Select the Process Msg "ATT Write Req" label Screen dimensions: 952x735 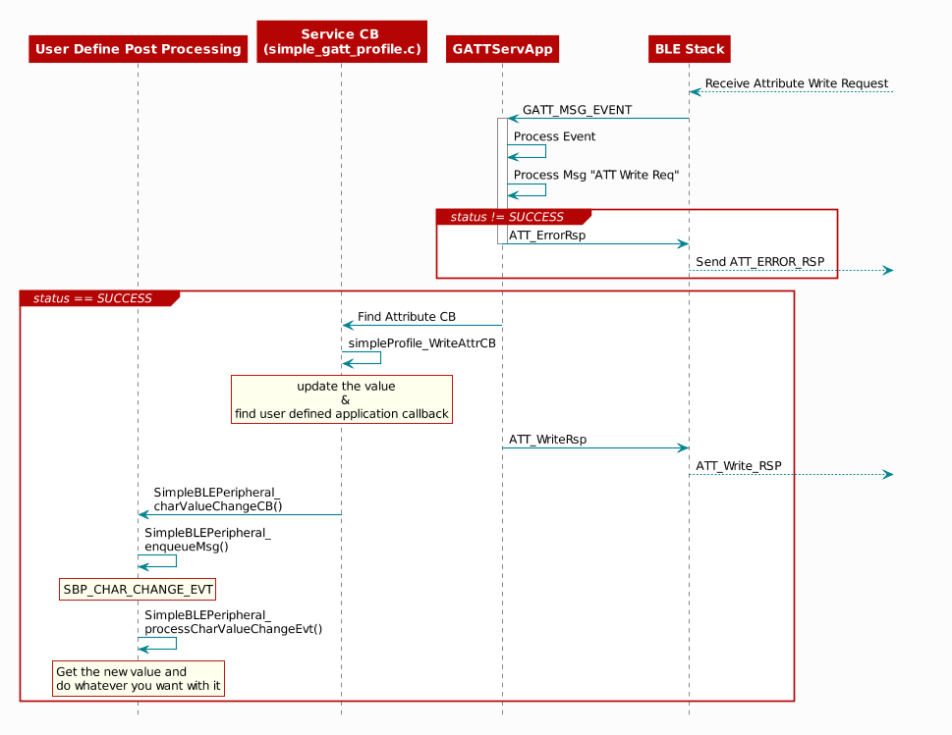[595, 175]
